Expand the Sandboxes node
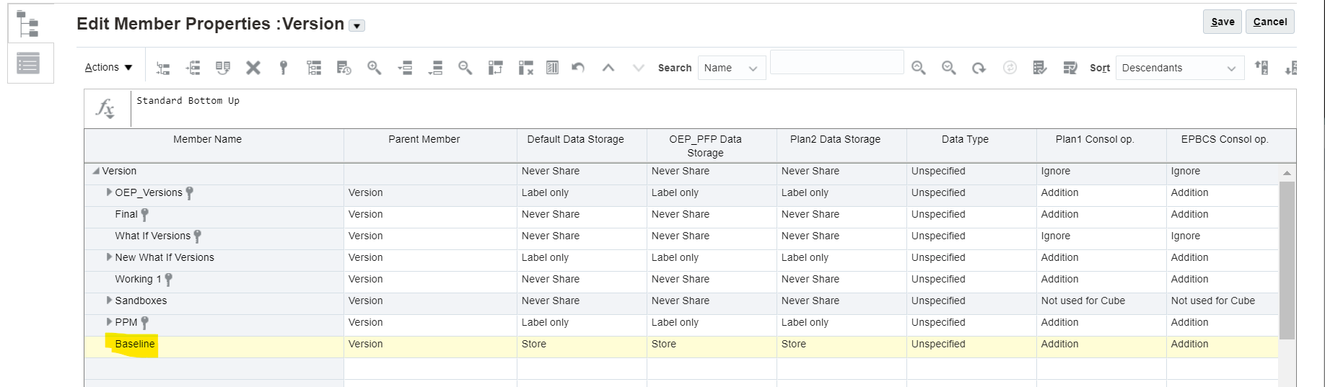 (110, 301)
